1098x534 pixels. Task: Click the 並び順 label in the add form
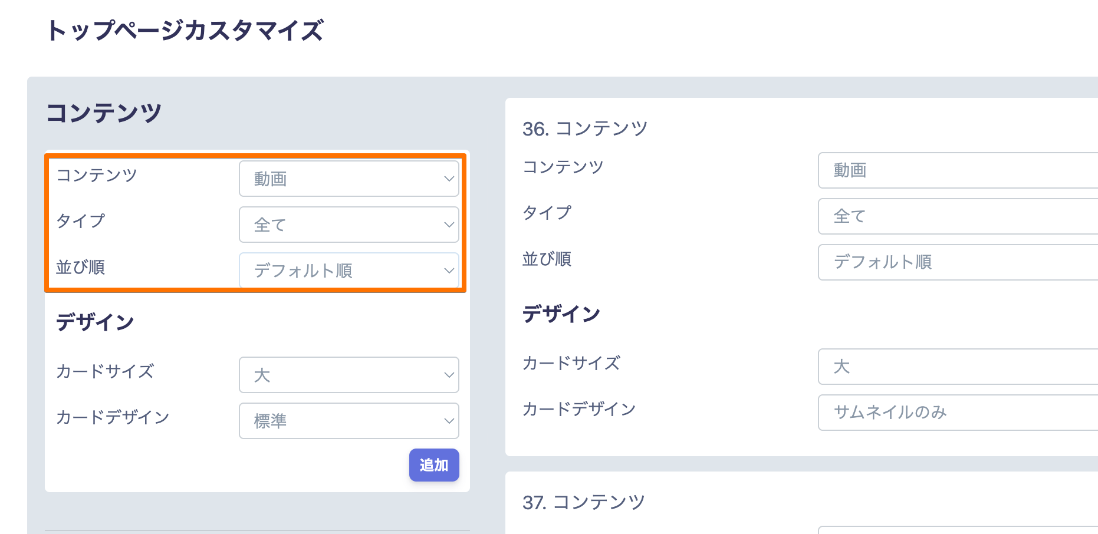pos(81,267)
